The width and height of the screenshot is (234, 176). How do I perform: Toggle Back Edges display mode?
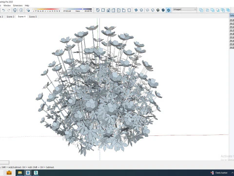pos(141,10)
